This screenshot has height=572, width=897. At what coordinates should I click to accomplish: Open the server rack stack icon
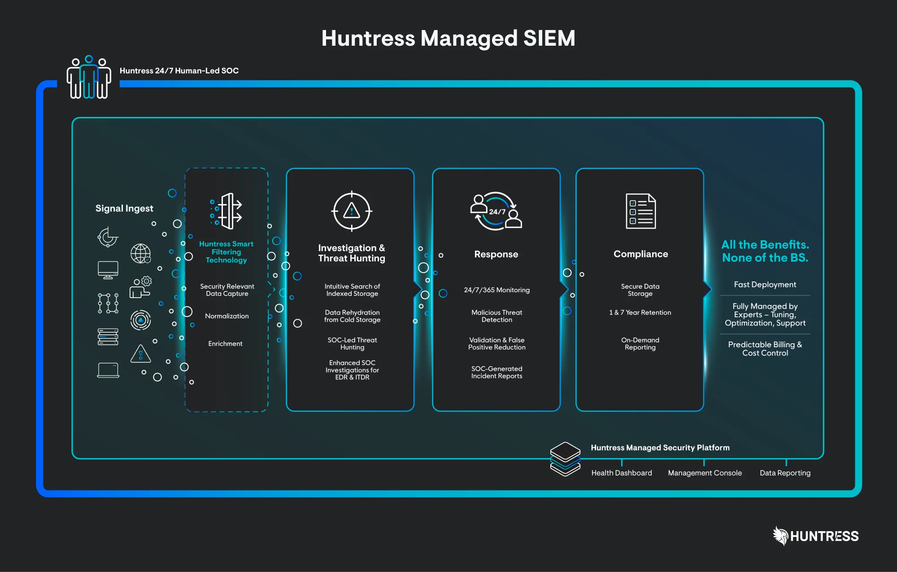pos(108,336)
